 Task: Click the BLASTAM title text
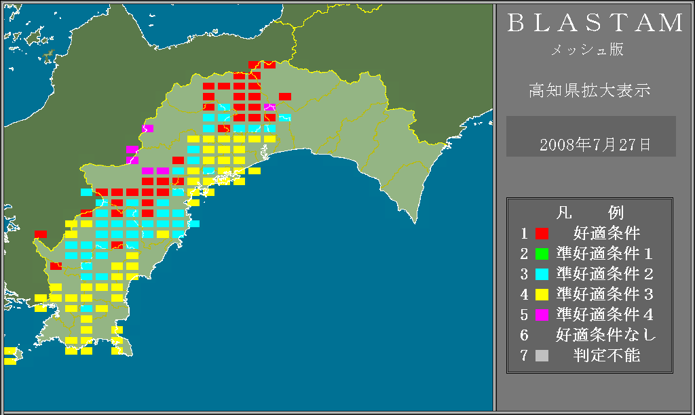[x=595, y=23]
